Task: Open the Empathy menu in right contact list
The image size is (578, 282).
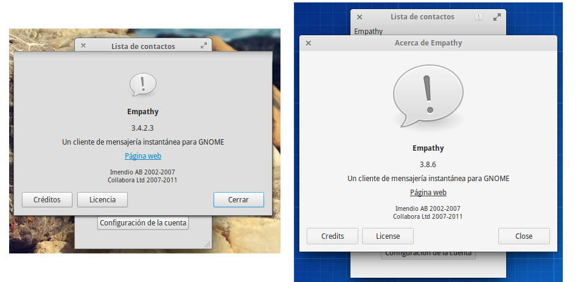Action: tap(368, 31)
